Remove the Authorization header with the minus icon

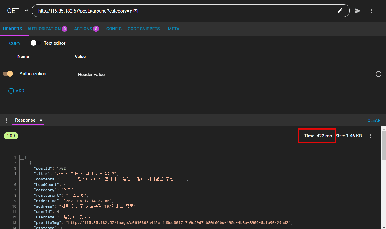point(378,74)
